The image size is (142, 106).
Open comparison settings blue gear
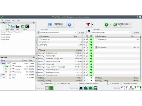pos(70,25)
